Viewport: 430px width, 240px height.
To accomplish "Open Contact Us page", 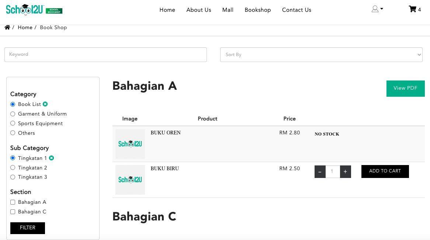I will click(297, 10).
